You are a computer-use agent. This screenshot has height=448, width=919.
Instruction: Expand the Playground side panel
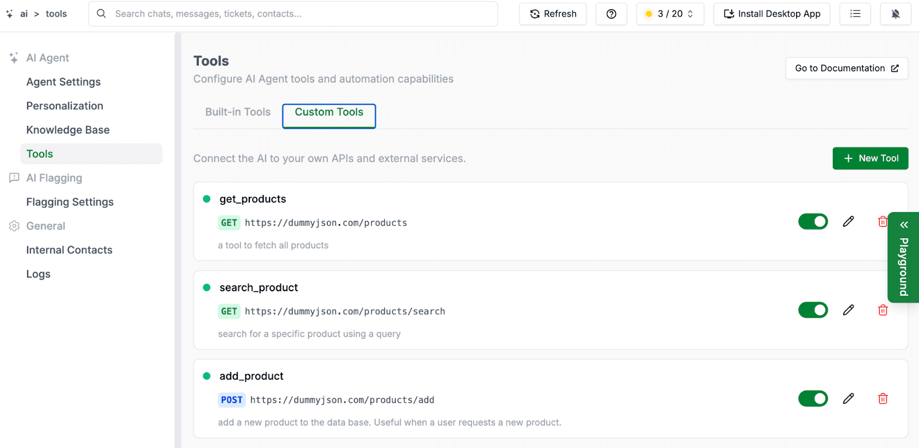click(903, 257)
